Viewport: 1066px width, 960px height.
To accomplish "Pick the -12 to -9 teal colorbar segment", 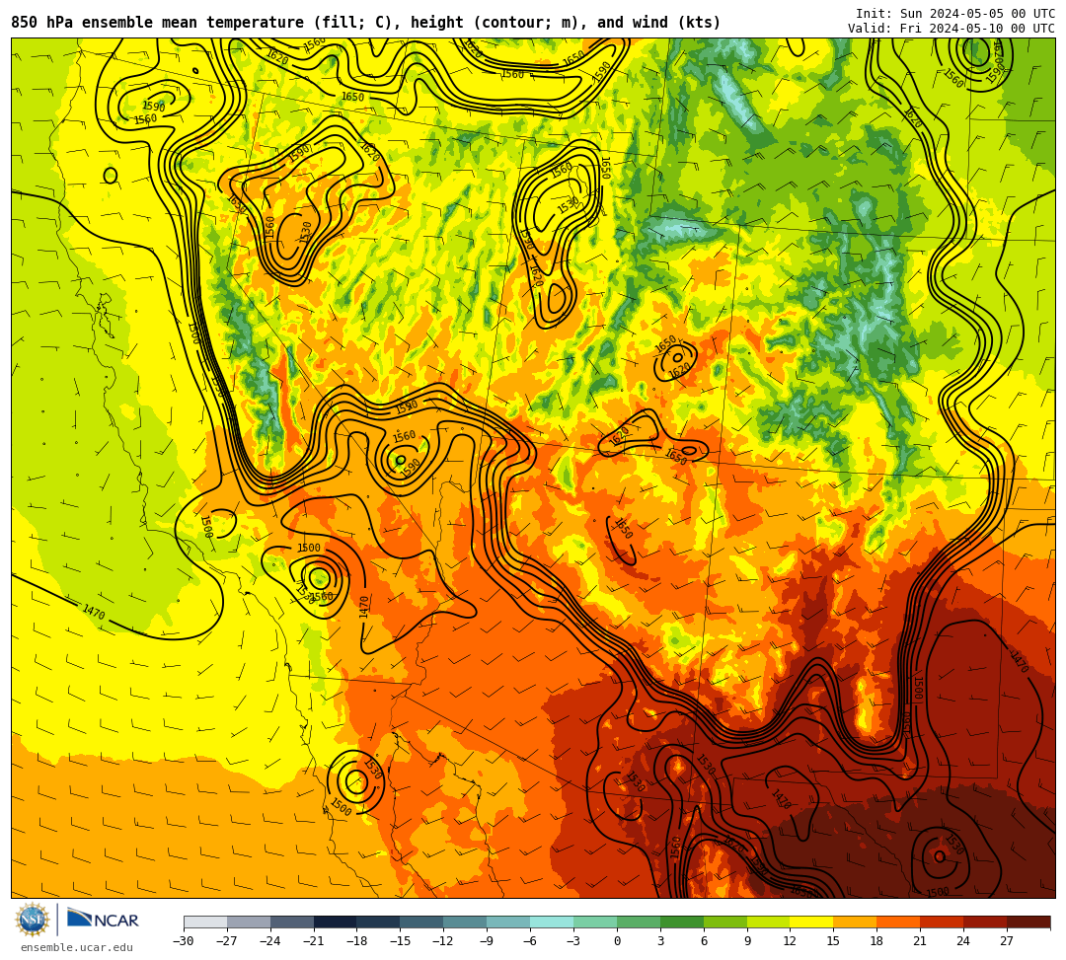I will click(466, 922).
